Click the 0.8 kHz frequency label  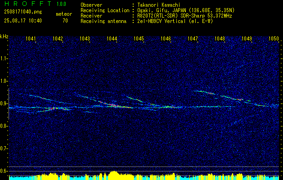click(3, 126)
